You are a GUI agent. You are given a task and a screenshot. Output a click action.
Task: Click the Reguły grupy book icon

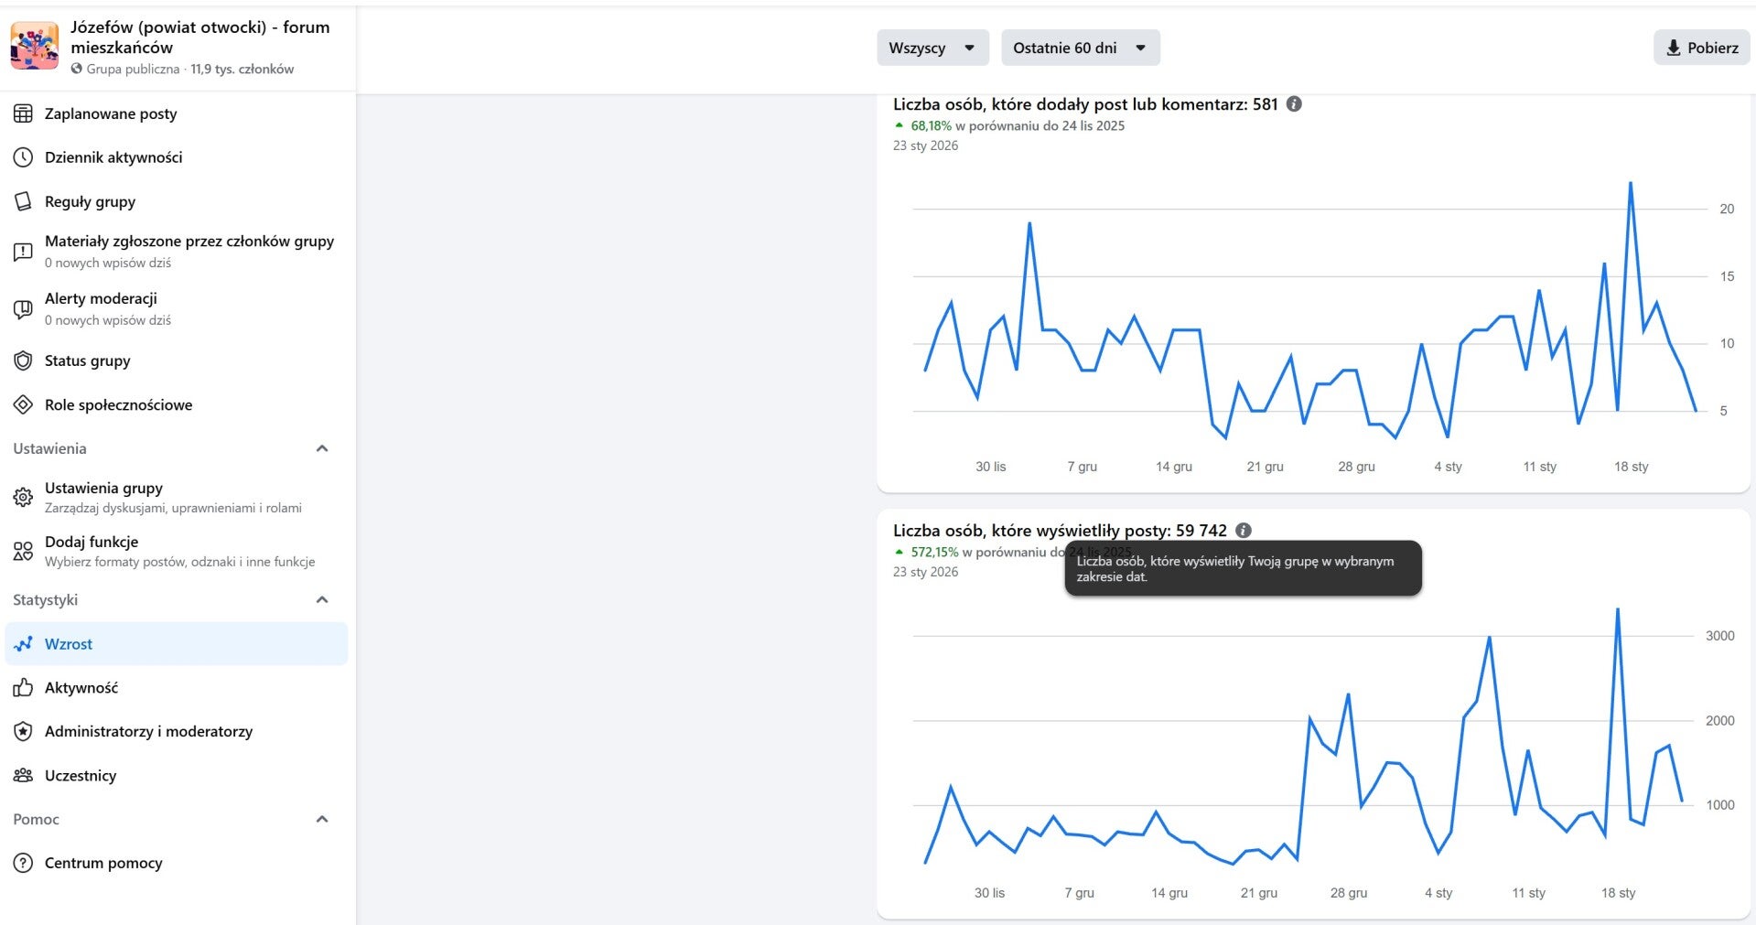coord(23,201)
